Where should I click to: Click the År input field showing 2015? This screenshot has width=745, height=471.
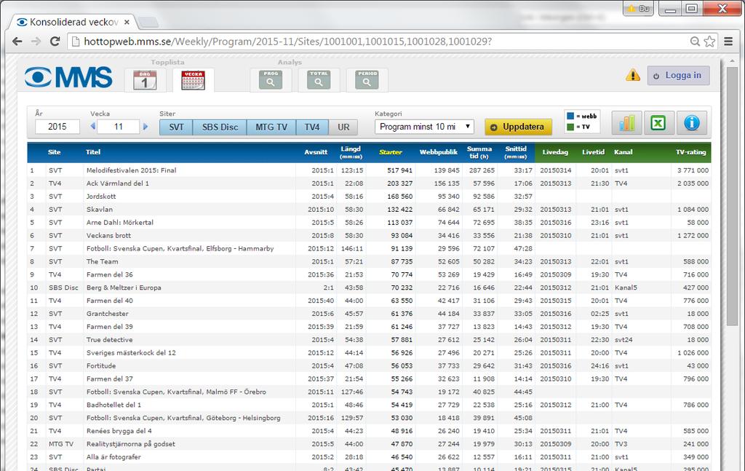(x=57, y=127)
